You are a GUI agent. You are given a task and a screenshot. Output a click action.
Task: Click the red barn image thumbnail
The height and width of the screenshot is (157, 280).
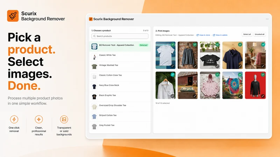coord(188,85)
